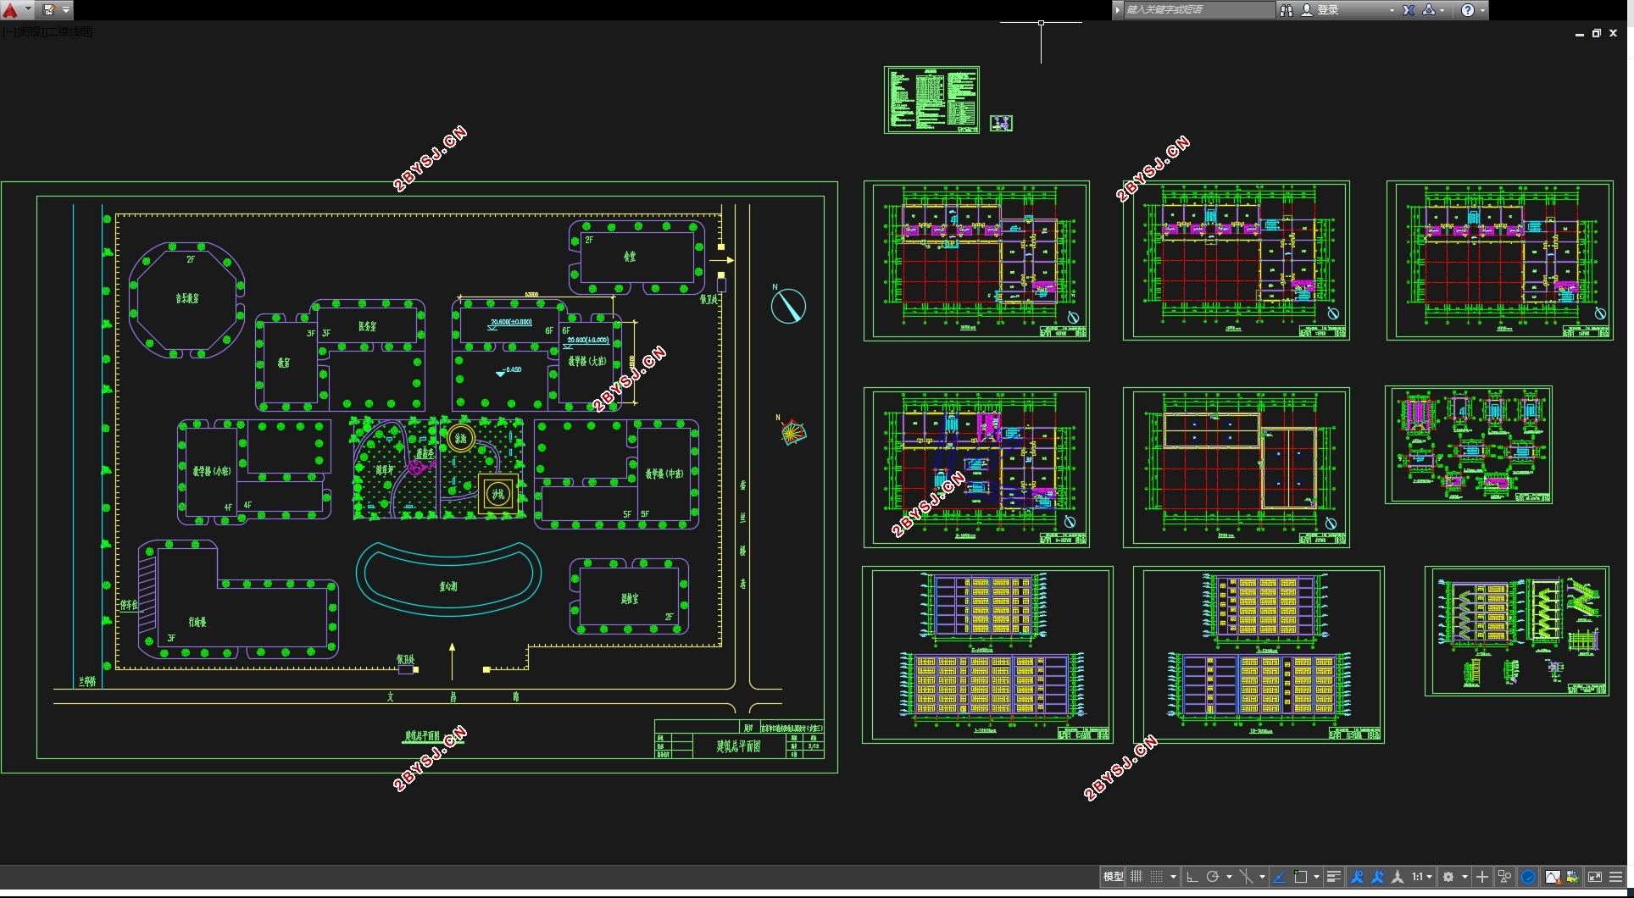Switch to the 模型 model space button
Image resolution: width=1634 pixels, height=898 pixels.
[1113, 877]
